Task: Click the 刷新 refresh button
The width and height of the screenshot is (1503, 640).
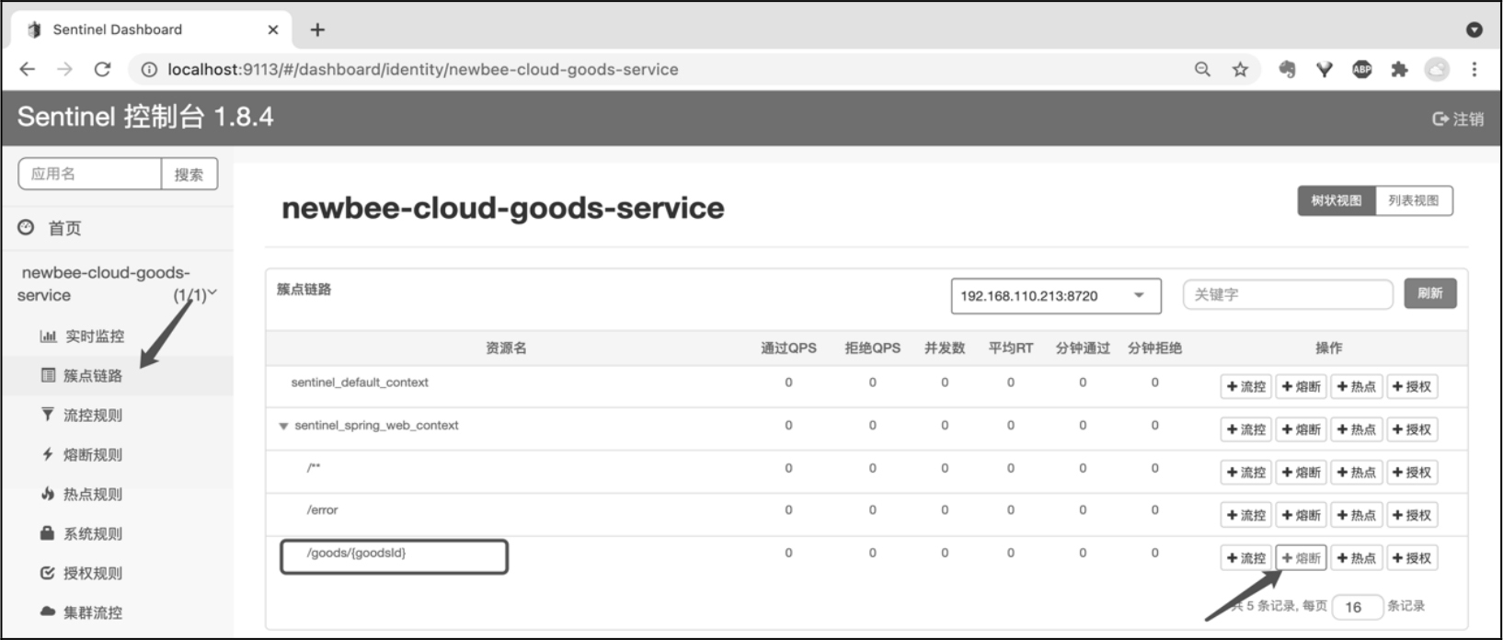Action: point(1430,293)
